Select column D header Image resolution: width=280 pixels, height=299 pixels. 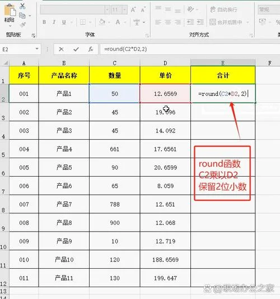tap(165, 63)
